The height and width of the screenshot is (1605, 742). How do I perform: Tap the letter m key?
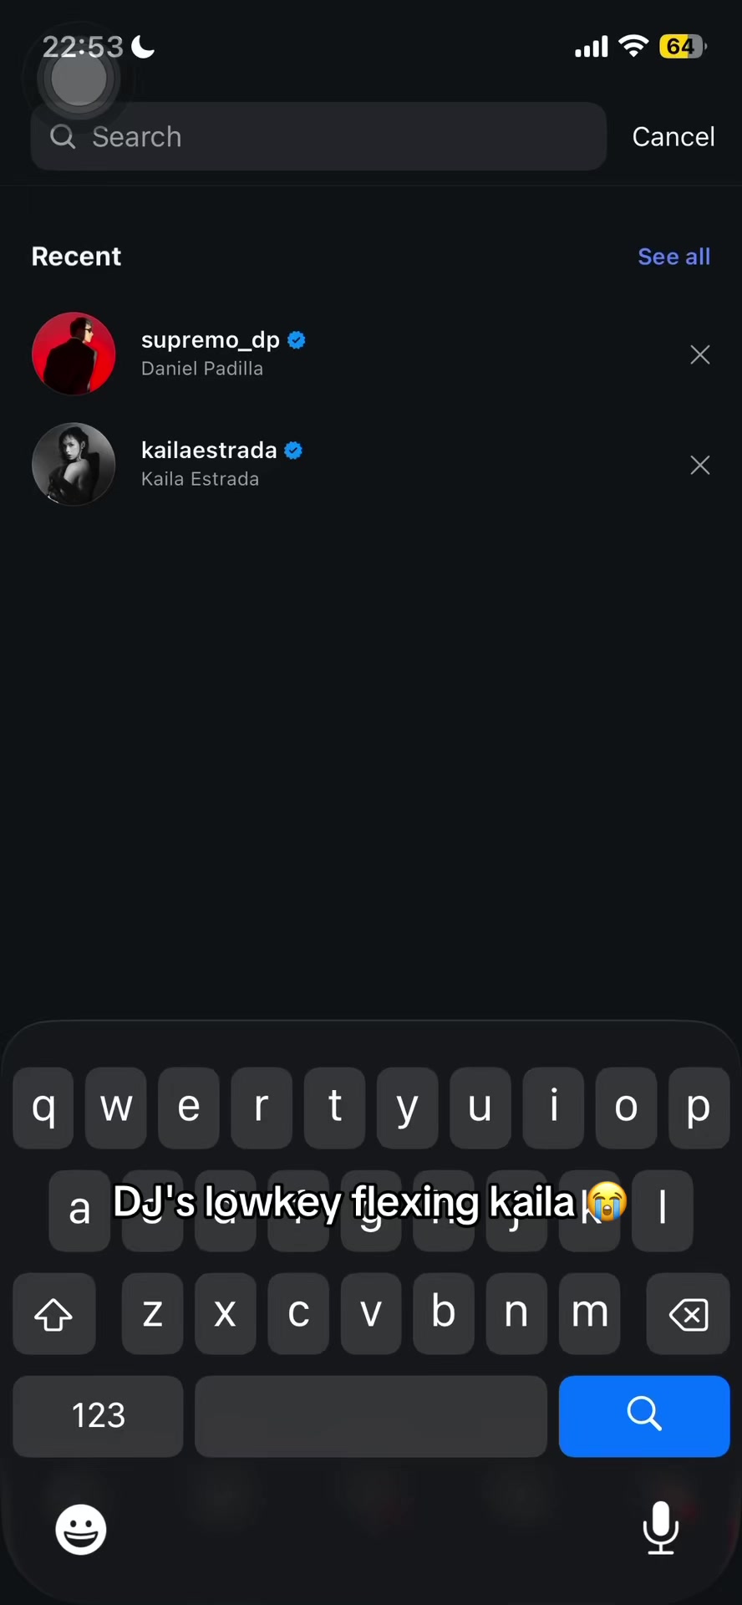pos(590,1314)
